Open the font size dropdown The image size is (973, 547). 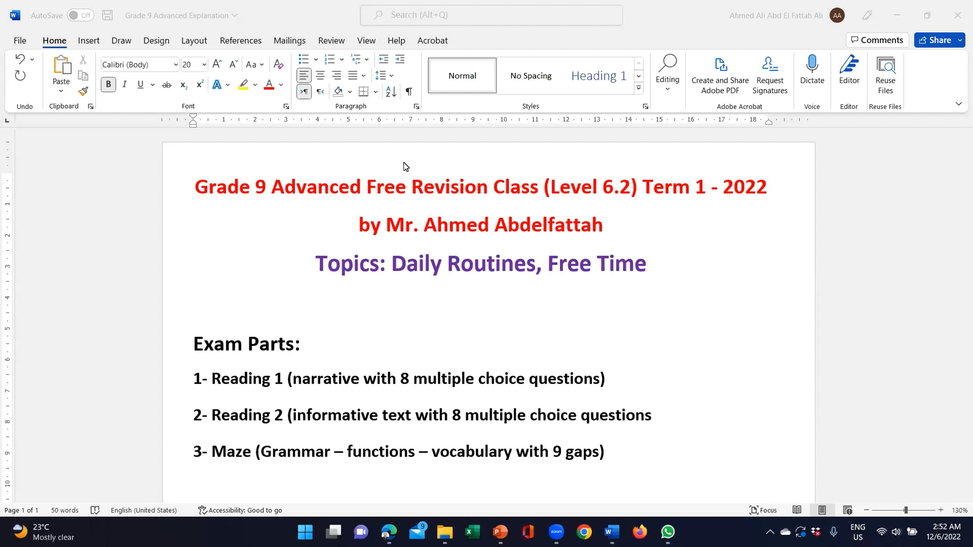pos(204,64)
